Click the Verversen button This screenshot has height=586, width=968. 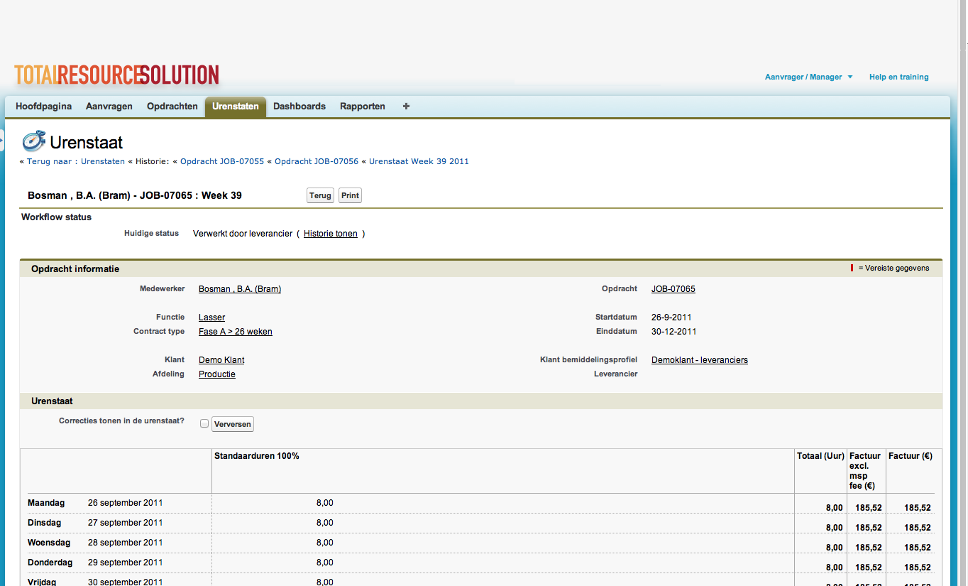click(x=233, y=424)
